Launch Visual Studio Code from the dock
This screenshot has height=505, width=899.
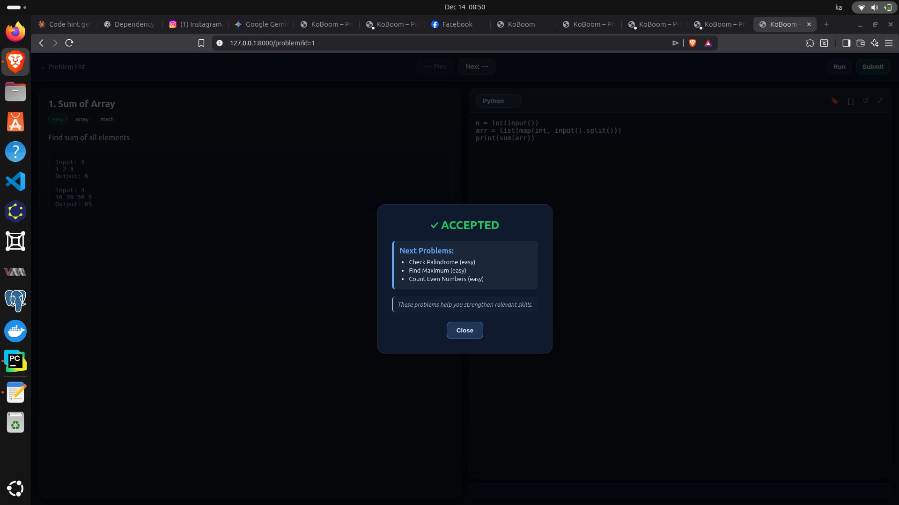point(15,181)
